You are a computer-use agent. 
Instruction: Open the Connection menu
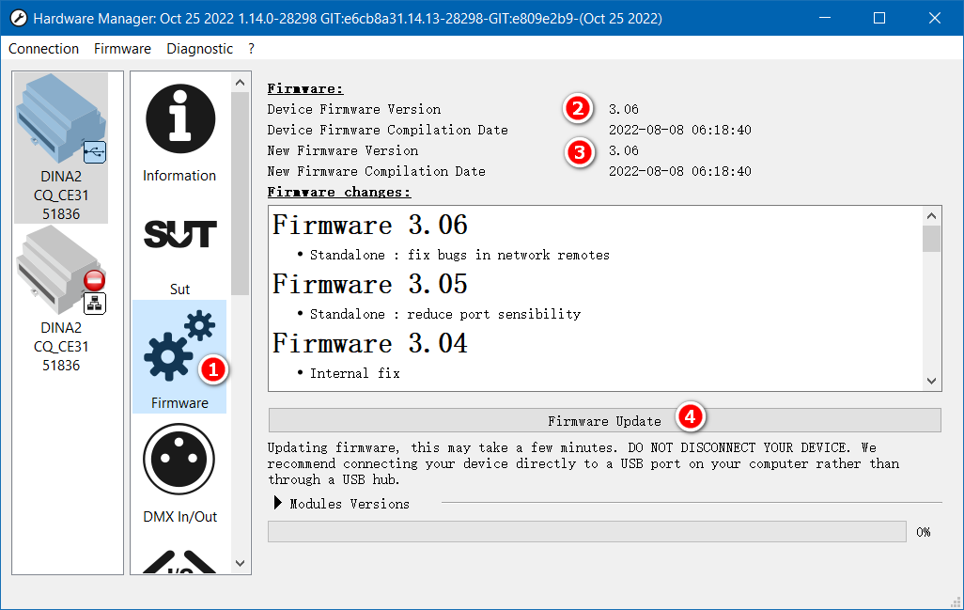pos(43,49)
